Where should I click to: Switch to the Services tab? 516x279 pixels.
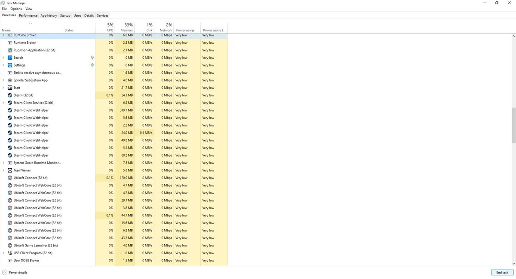102,15
